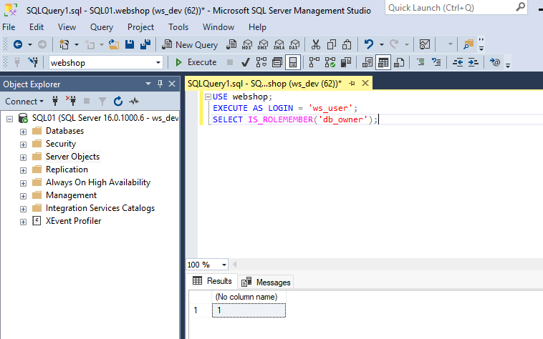This screenshot has height=339, width=543.
Task: Pin the Object Explorer panel
Action: click(160, 84)
